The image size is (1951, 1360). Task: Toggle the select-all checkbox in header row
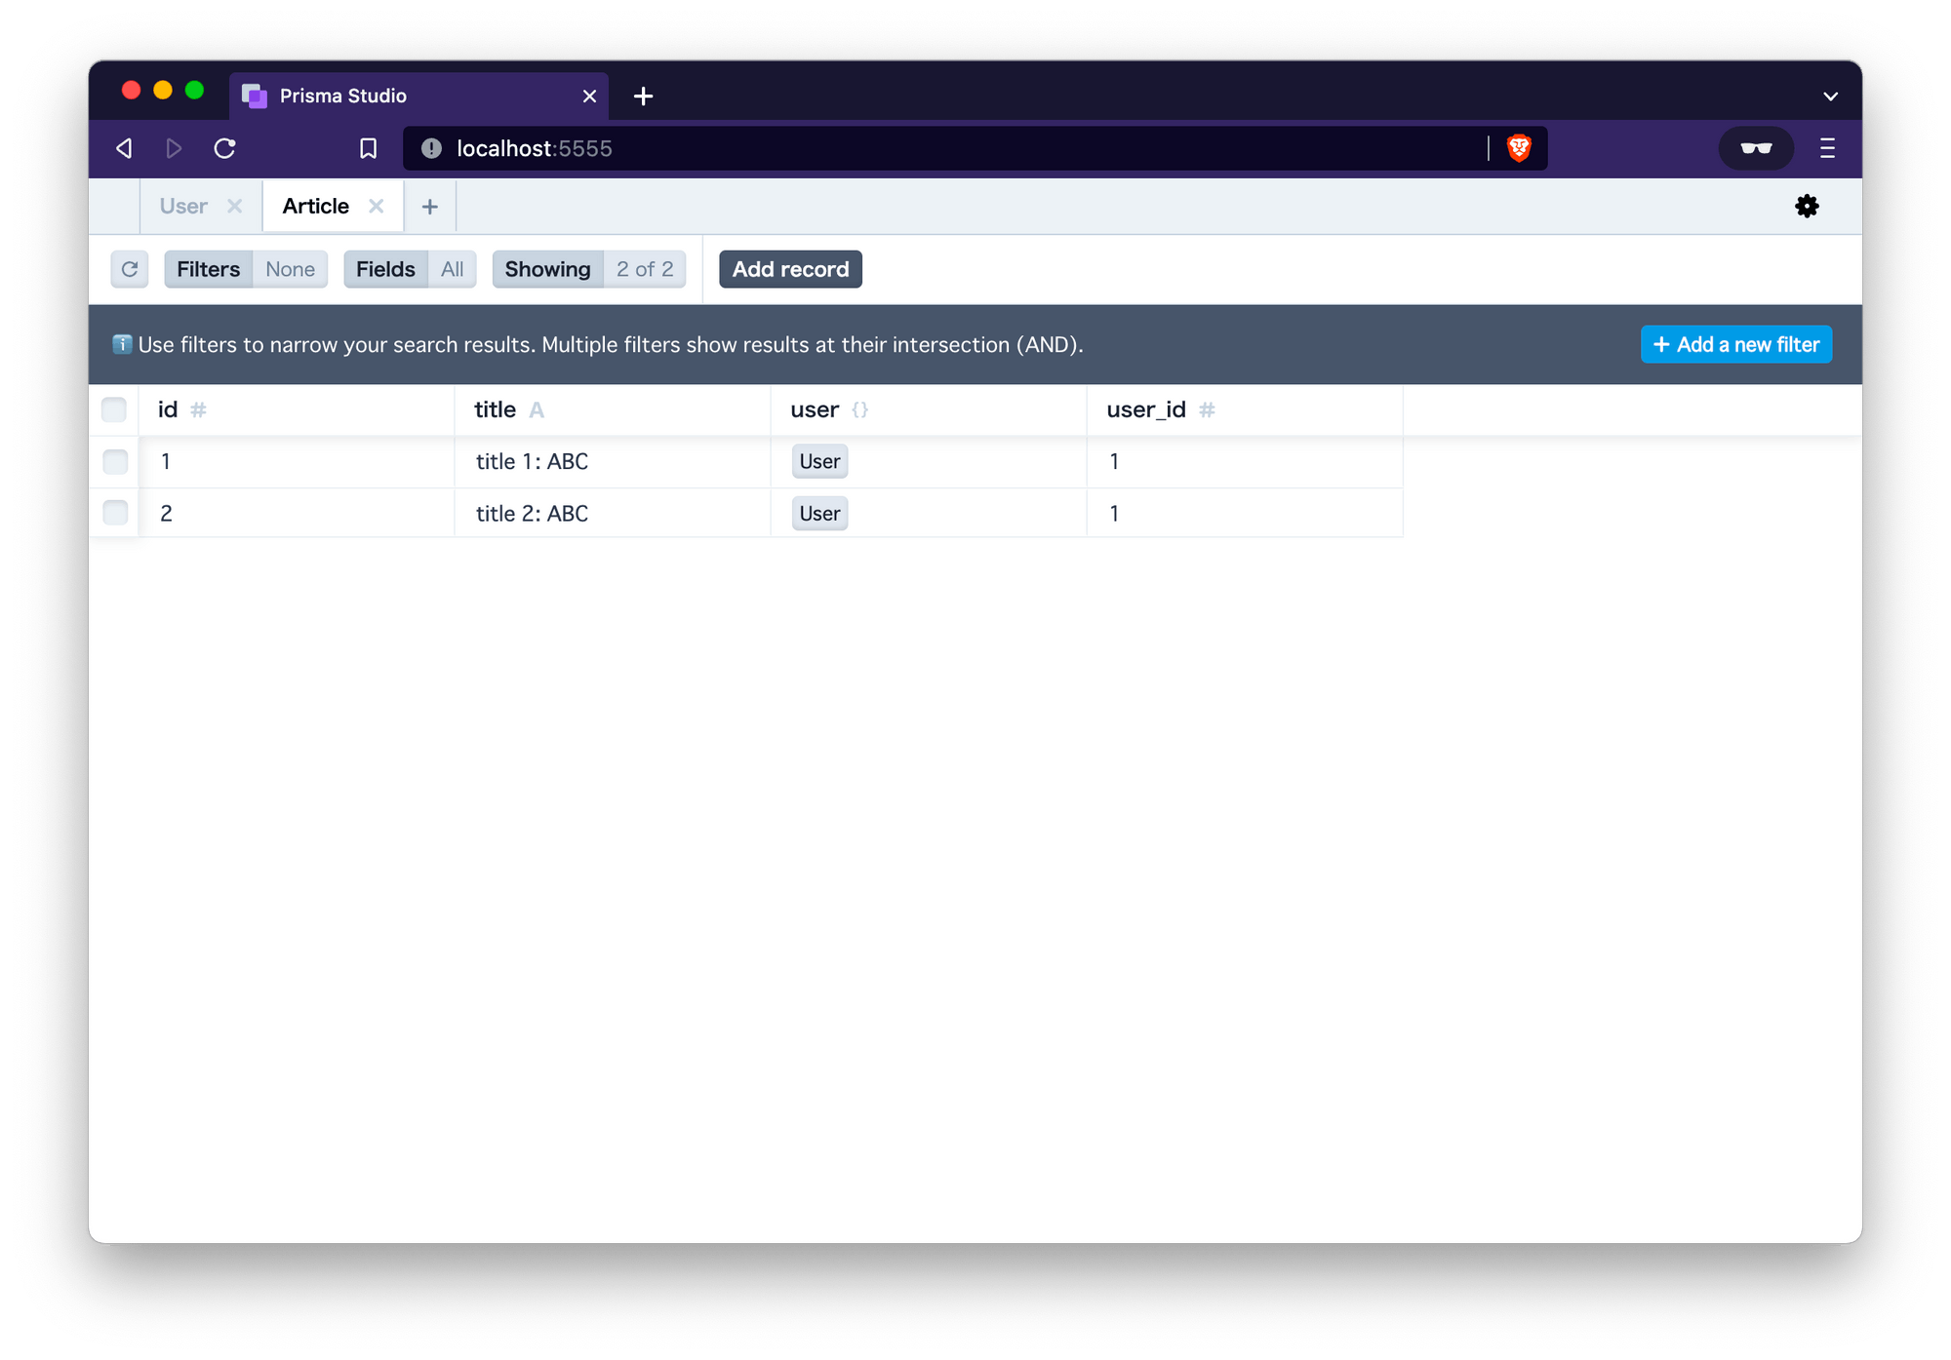click(114, 409)
